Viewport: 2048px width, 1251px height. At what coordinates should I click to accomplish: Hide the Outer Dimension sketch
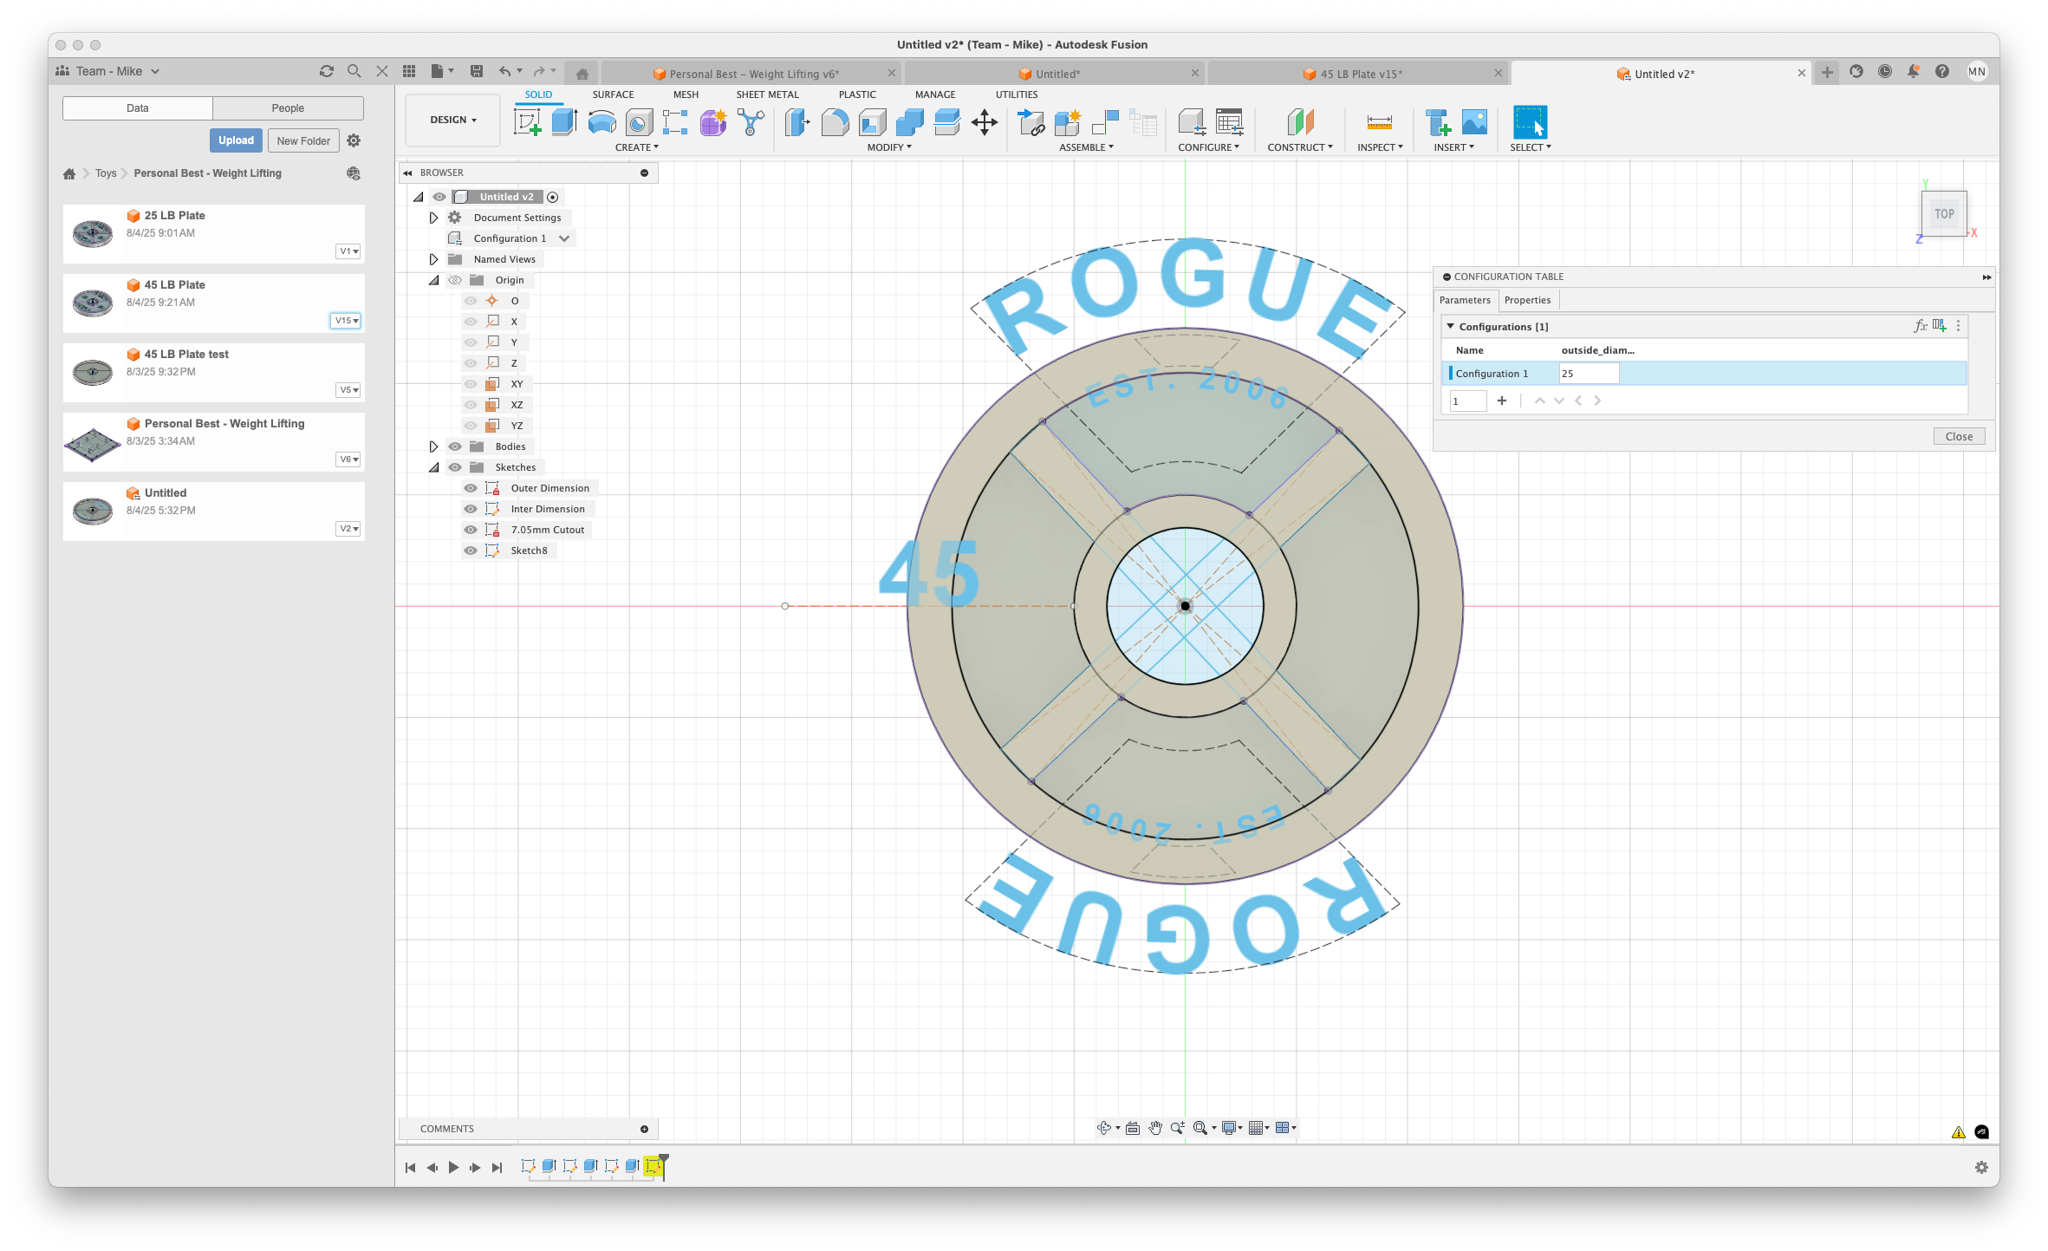[471, 487]
